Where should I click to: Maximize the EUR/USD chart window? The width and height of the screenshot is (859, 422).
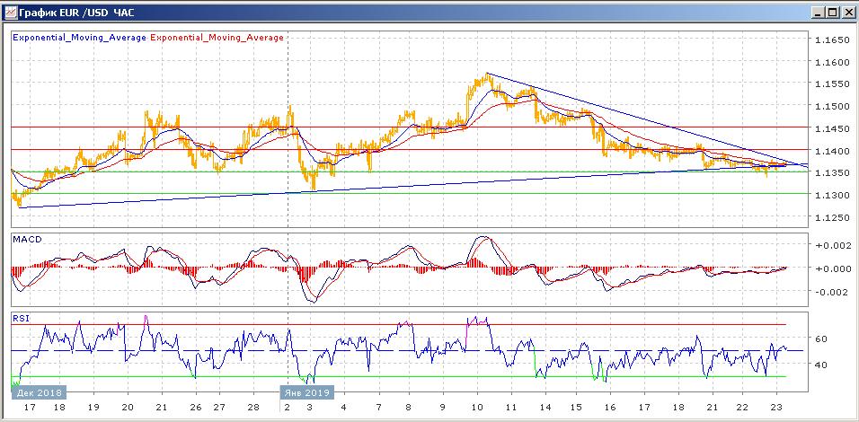coord(832,12)
